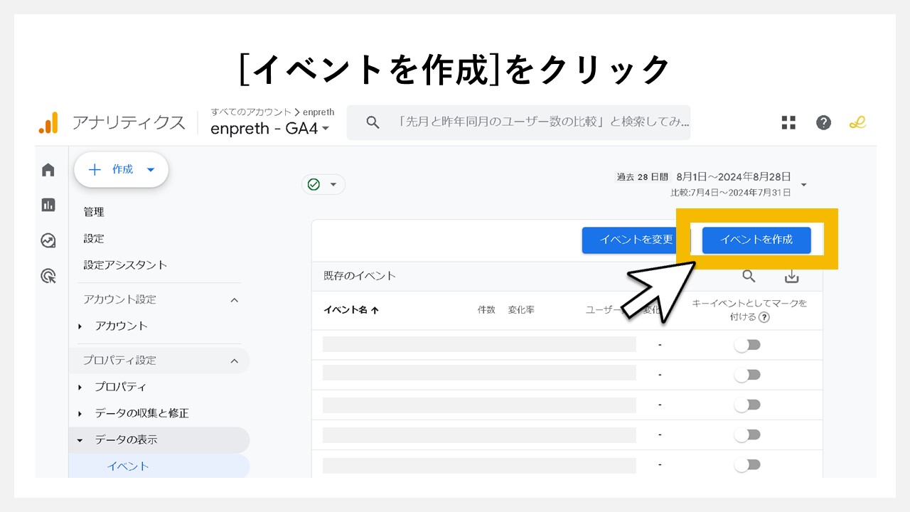Open Reports via the bar-chart icon
Image resolution: width=910 pixels, height=512 pixels.
47,205
